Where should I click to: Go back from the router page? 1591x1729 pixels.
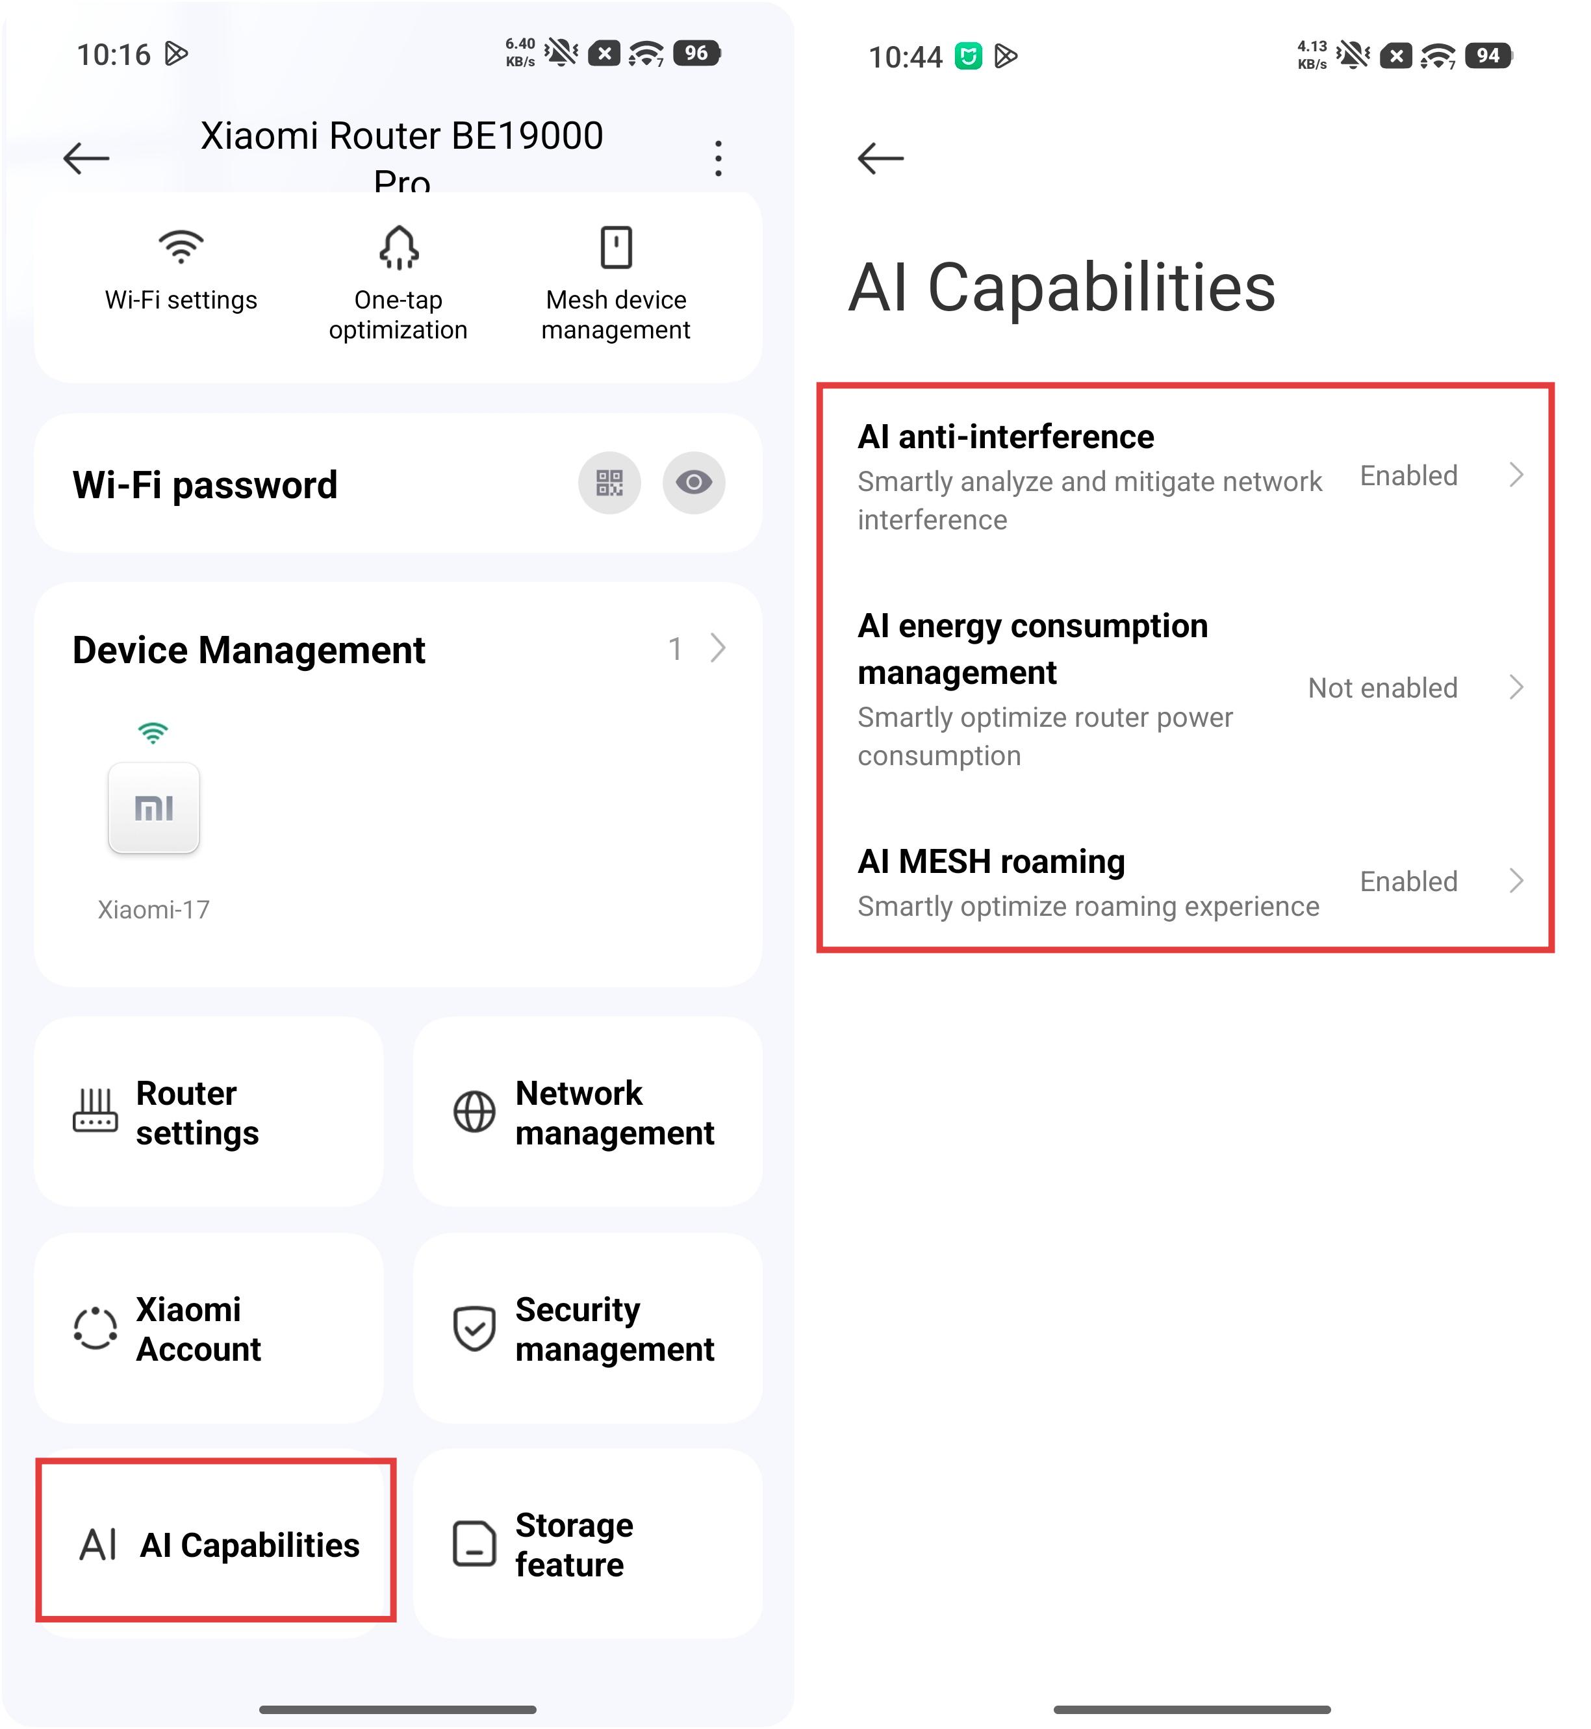pyautogui.click(x=86, y=158)
